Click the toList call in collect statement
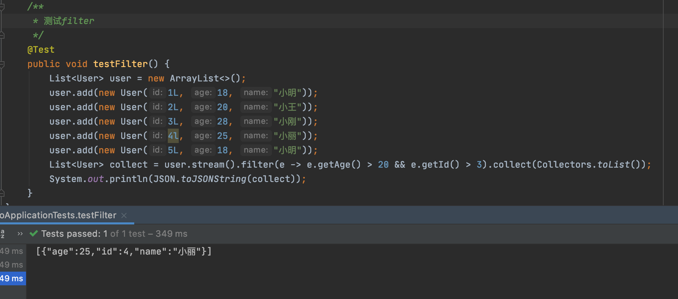Viewport: 678px width, 299px height. point(613,165)
